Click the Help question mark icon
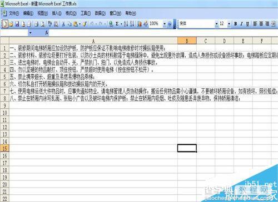This screenshot has height=202, width=278. pyautogui.click(x=170, y=24)
